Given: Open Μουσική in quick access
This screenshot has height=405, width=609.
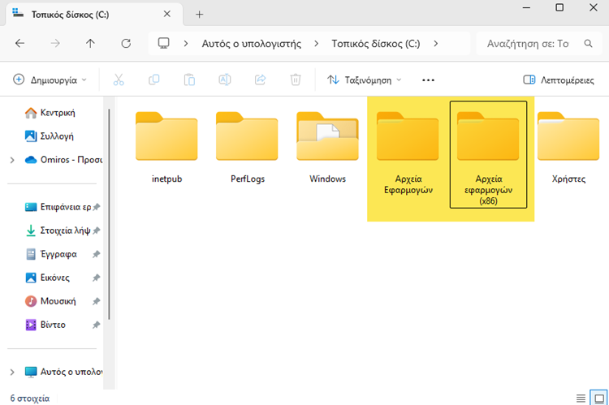Looking at the screenshot, I should (50, 301).
